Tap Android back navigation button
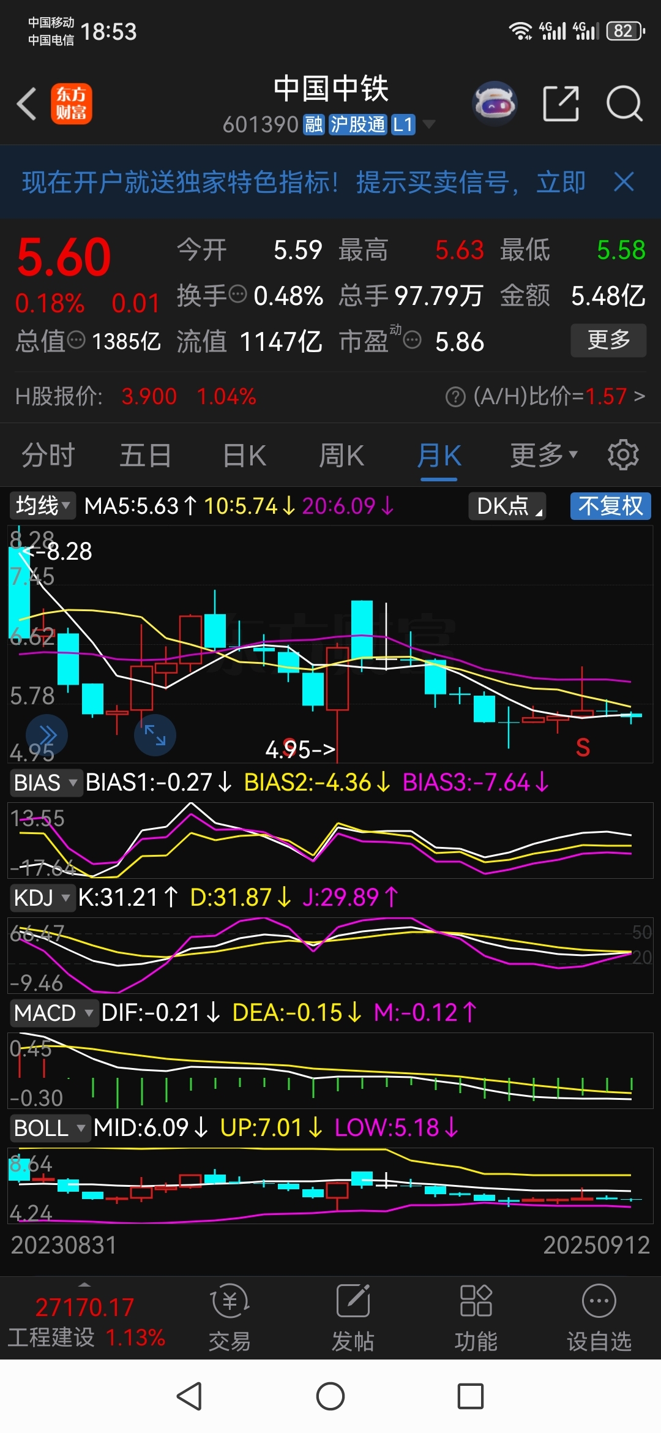The image size is (661, 1433). (189, 1396)
